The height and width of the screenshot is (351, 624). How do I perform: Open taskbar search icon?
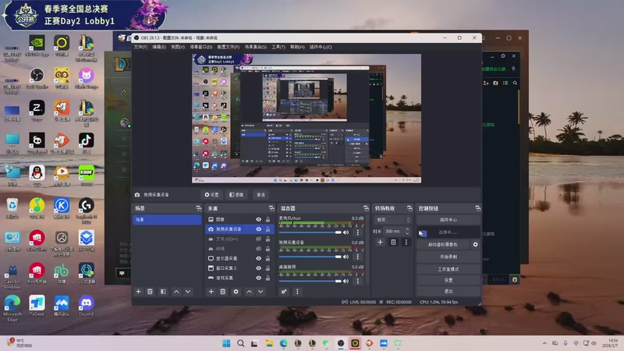pos(241,343)
